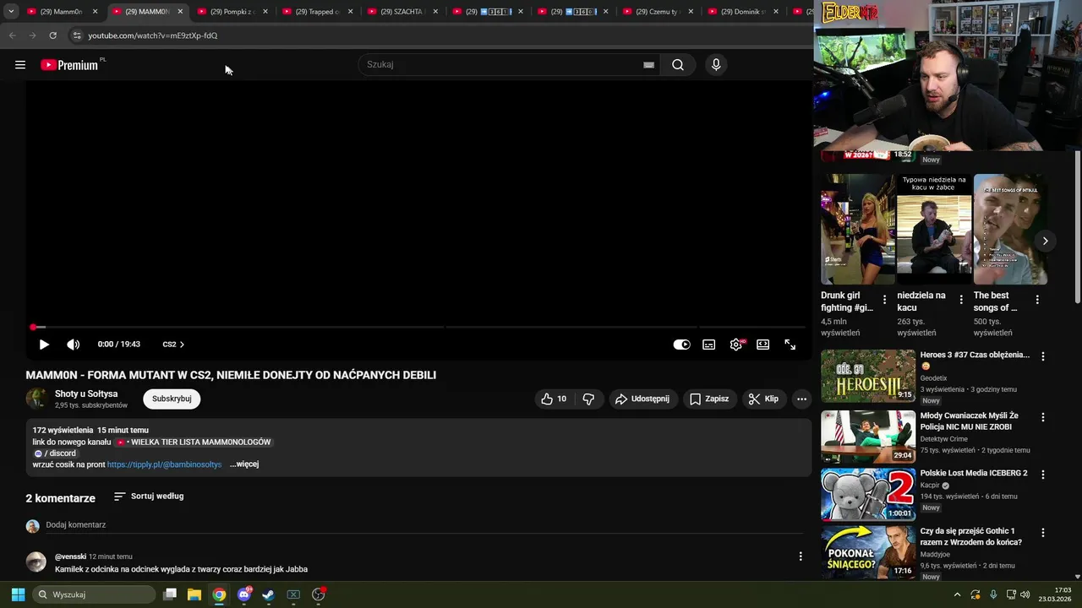Viewport: 1082px width, 608px height.
Task: Dislike the video with thumbs down
Action: pos(589,399)
